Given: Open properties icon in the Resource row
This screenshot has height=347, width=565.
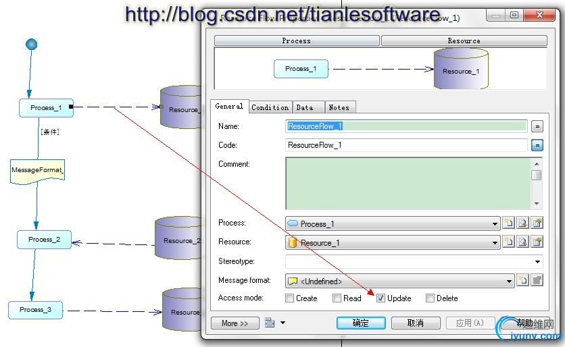Looking at the screenshot, I should click(x=537, y=242).
